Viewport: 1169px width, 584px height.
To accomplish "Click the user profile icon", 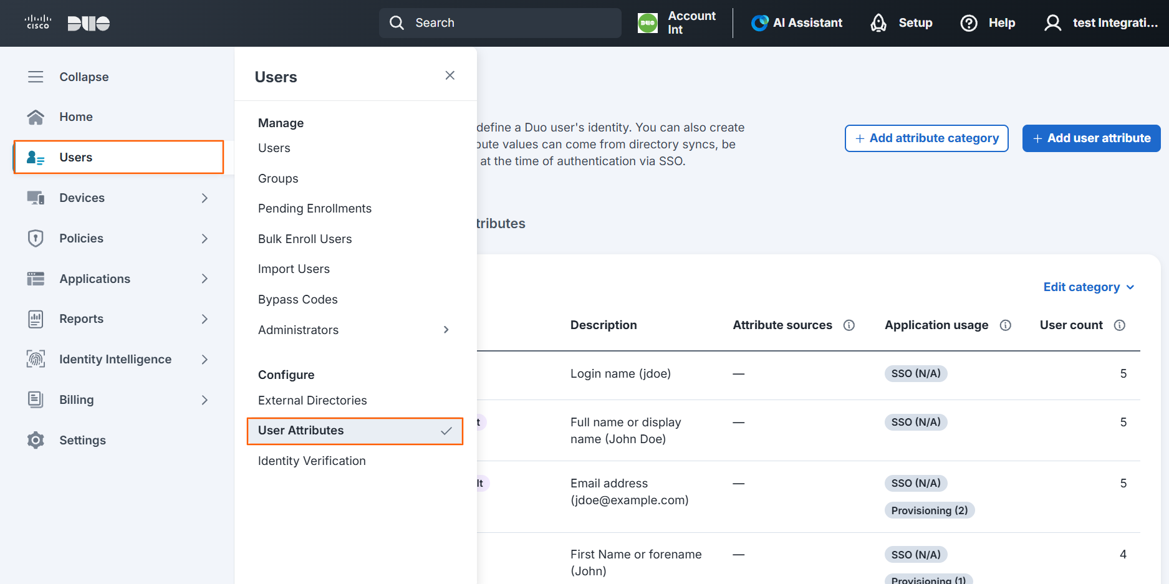I will tap(1053, 23).
